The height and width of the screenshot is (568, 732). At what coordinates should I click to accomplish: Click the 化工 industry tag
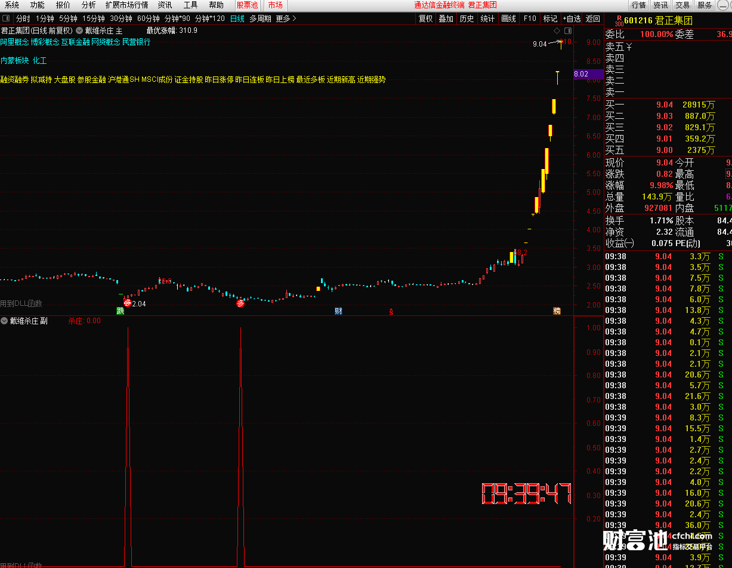click(x=39, y=60)
